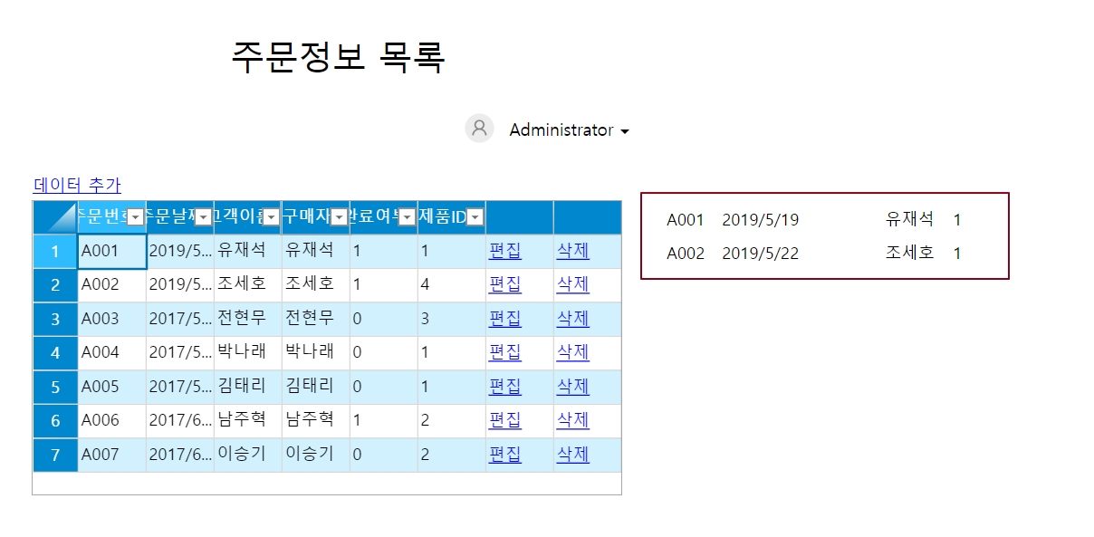The width and height of the screenshot is (1094, 537).
Task: Select row header number 6
Action: tap(55, 420)
